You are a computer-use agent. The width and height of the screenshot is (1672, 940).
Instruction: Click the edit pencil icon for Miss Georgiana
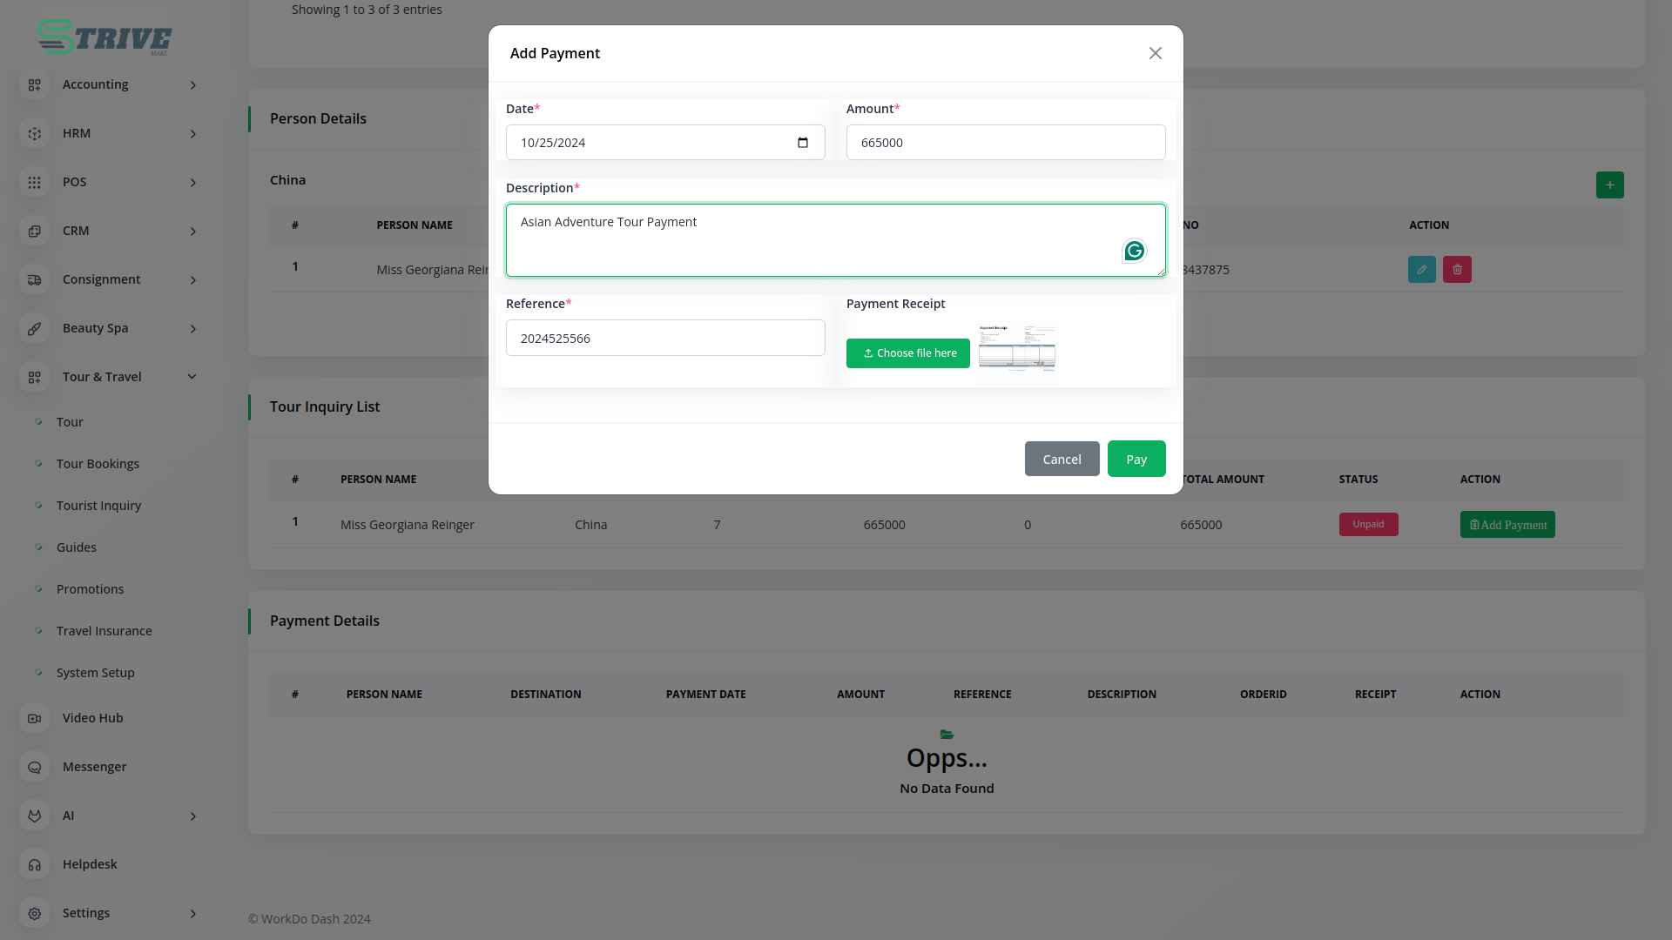coord(1421,270)
